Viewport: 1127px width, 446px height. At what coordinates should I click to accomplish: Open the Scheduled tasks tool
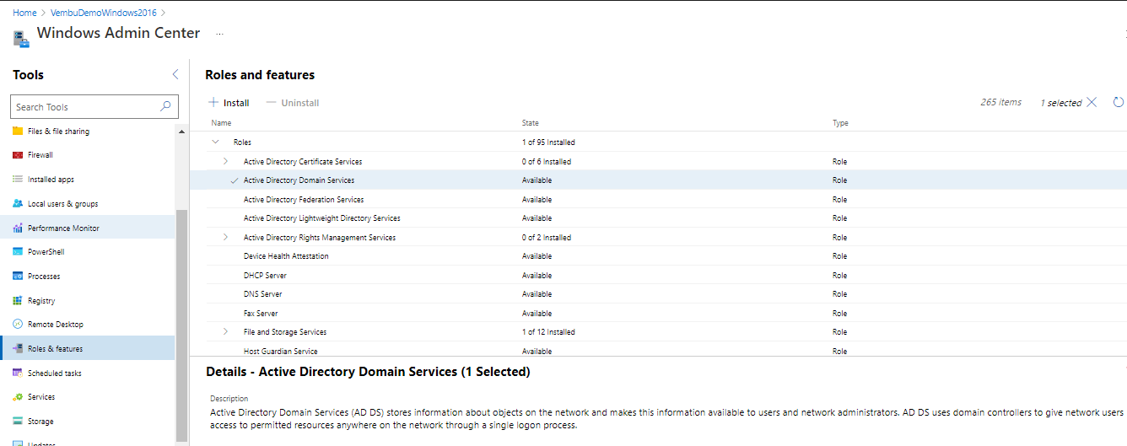click(55, 373)
